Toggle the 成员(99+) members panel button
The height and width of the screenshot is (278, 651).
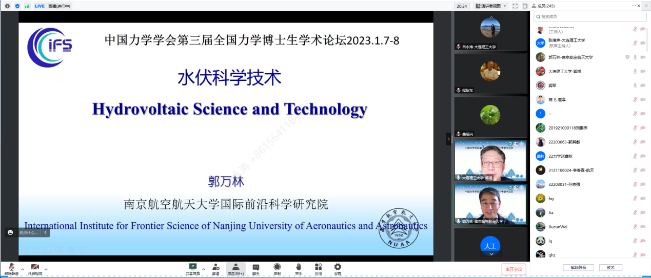[x=236, y=269]
